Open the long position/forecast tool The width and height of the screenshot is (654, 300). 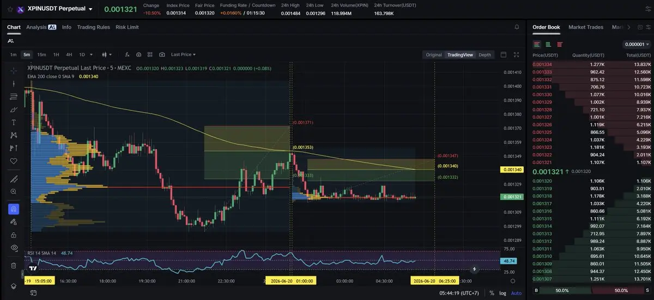point(14,148)
